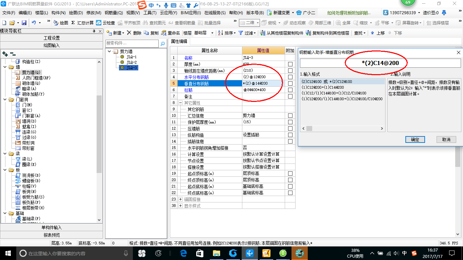
Task: Open the 新建 dropdown button
Action: 115,33
